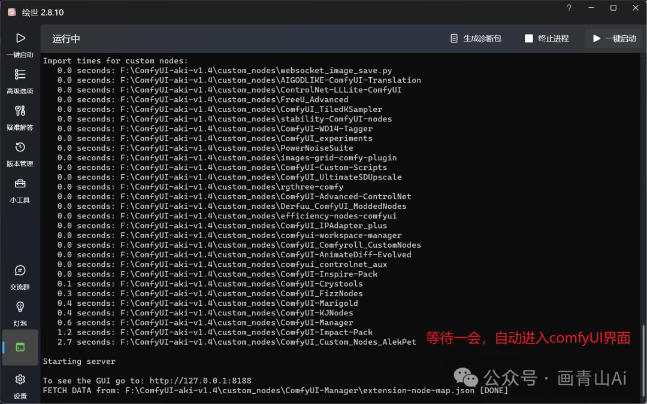
Task: Click the ComfyUI-Advanced-ControlNet line
Action: coord(234,196)
